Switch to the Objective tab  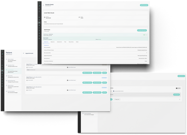52,42
